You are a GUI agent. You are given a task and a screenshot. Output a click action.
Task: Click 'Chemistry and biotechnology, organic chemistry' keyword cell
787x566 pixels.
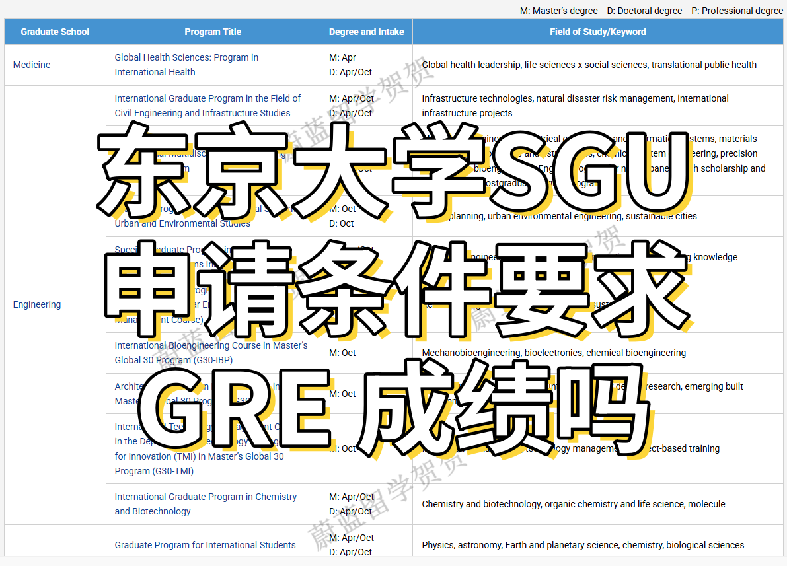pos(598,504)
